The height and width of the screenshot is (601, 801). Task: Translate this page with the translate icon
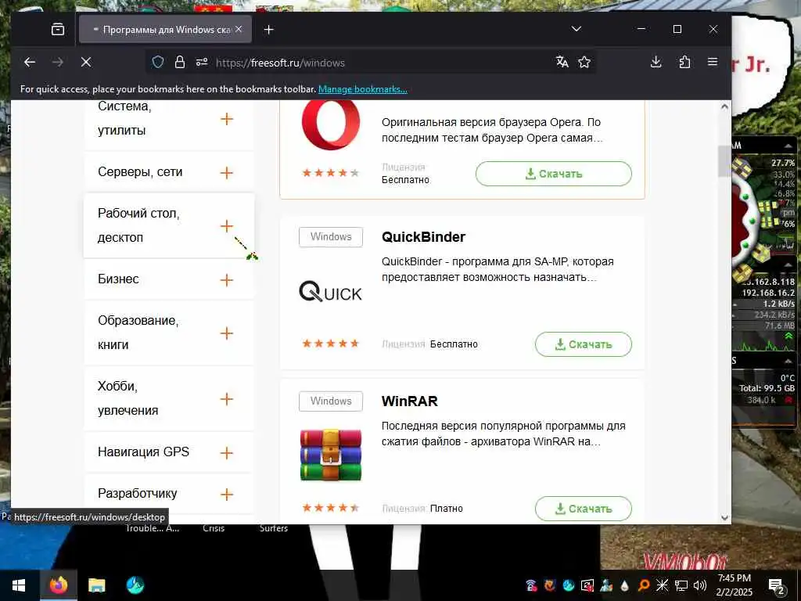pos(562,63)
